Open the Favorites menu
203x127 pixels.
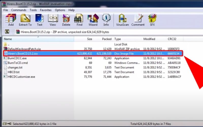(x=46, y=10)
